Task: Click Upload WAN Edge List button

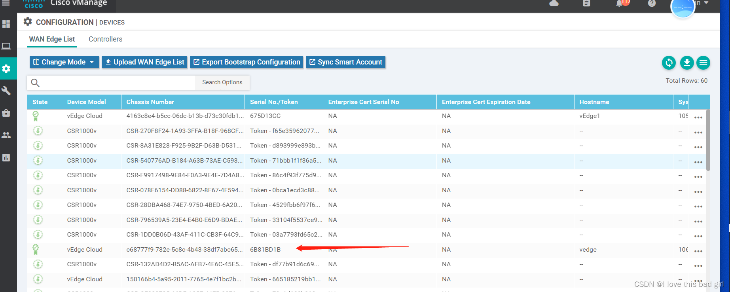Action: click(x=145, y=62)
